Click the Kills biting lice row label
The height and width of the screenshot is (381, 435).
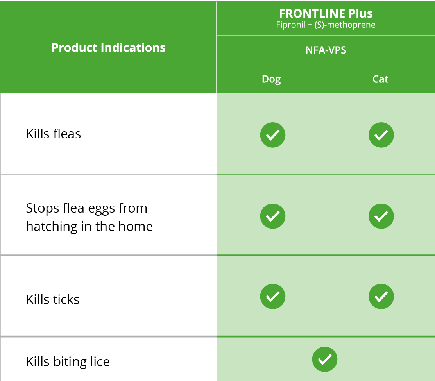(68, 361)
